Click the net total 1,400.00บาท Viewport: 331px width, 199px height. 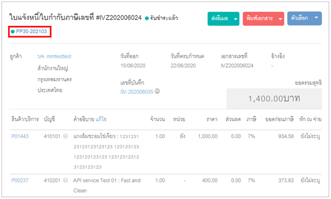pyautogui.click(x=274, y=99)
